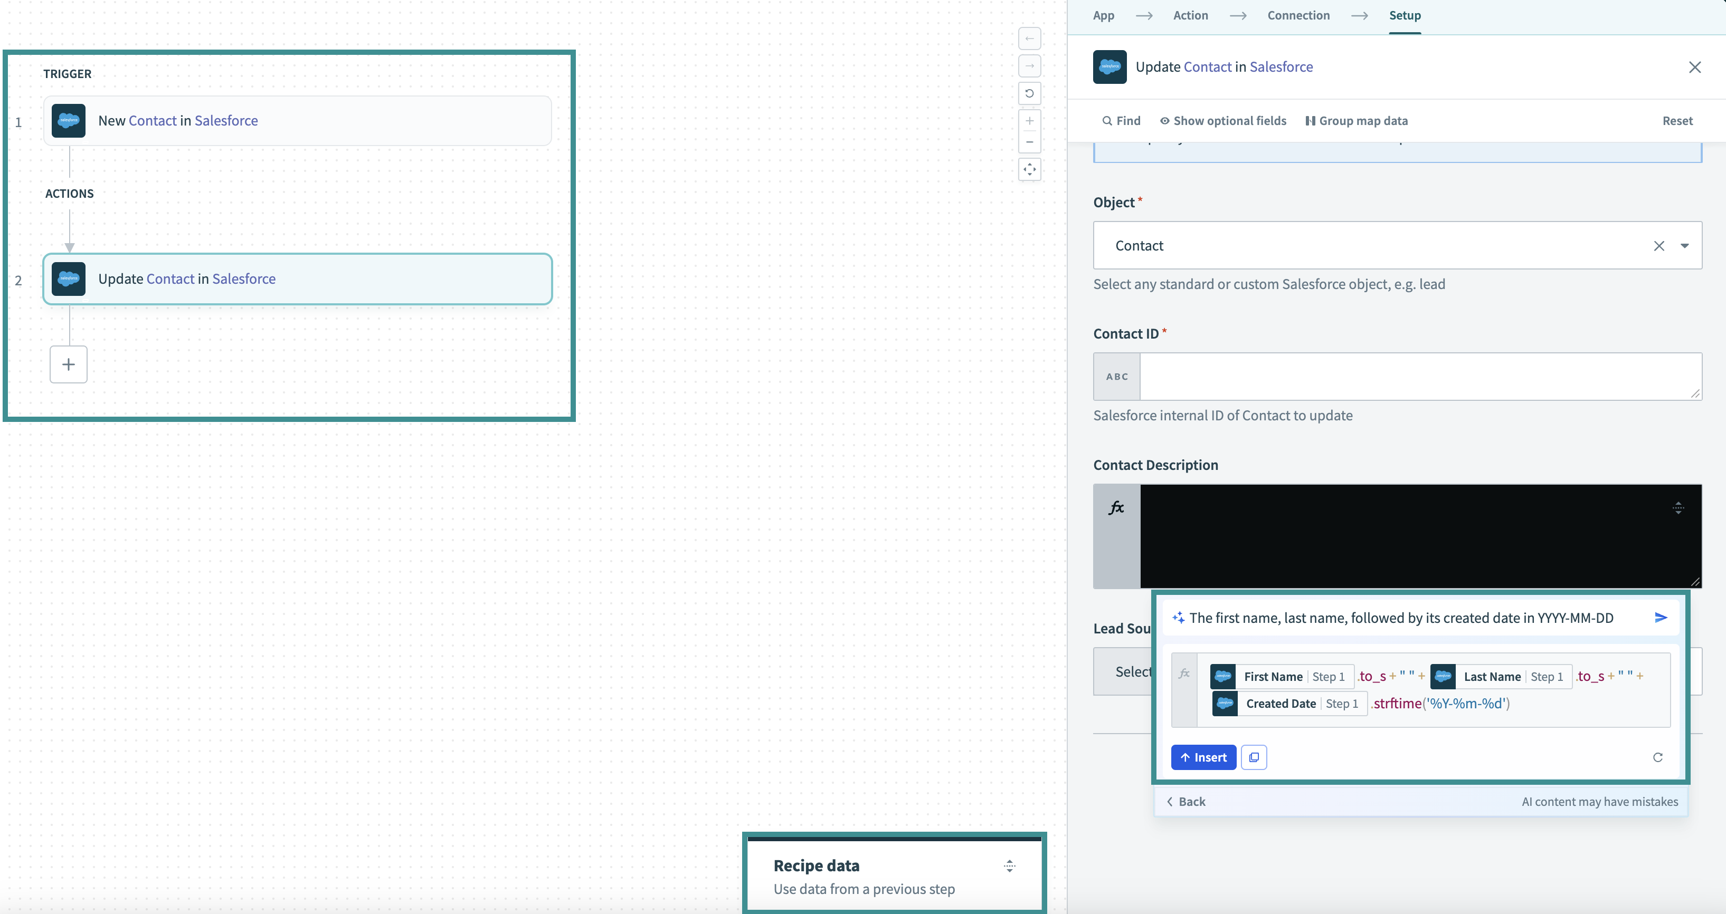Click the plus button to add new action
Screen dimensions: 1726x914
click(69, 364)
